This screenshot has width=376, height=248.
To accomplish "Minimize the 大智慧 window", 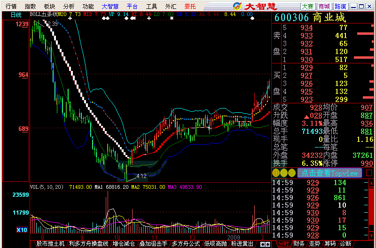I will coord(353,7).
